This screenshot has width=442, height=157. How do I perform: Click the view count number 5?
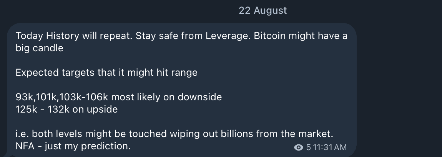point(308,147)
